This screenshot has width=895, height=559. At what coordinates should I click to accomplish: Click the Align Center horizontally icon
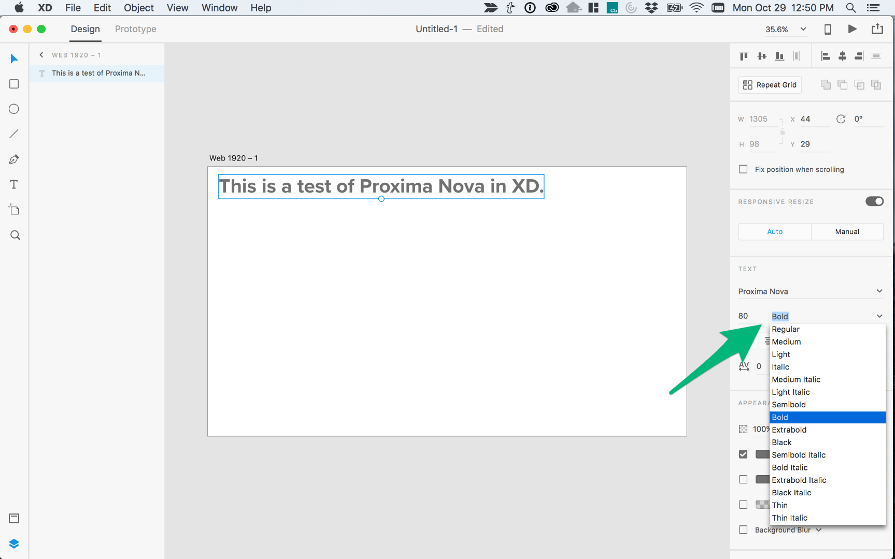[x=843, y=56]
